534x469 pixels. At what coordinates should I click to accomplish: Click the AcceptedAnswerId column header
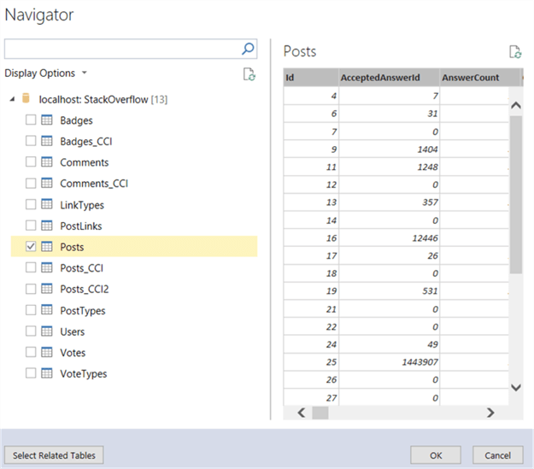(389, 78)
